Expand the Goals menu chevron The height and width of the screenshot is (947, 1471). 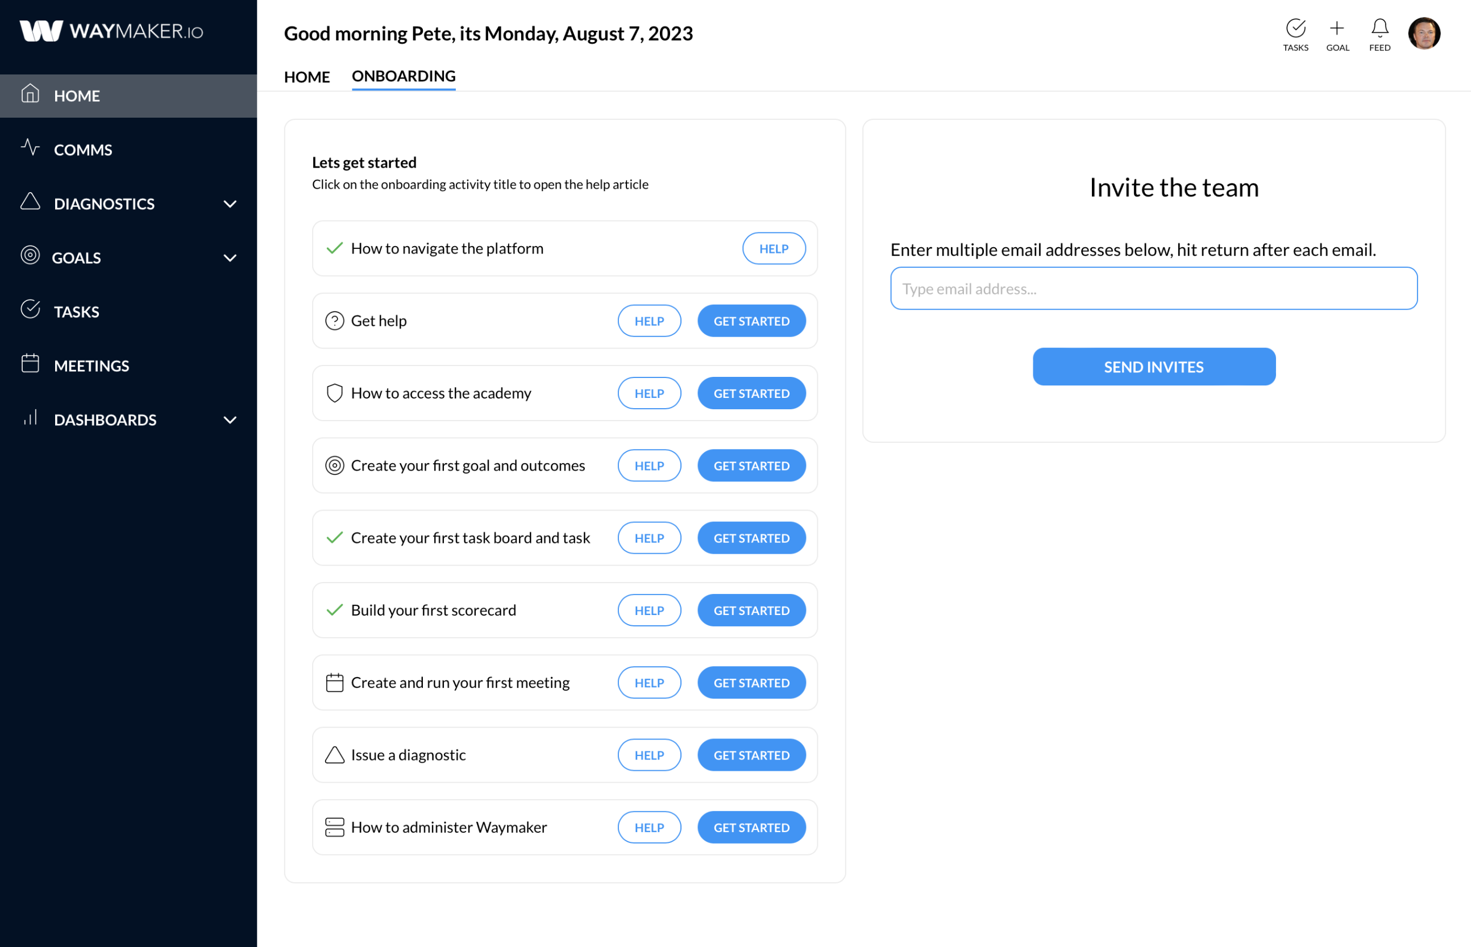click(230, 258)
